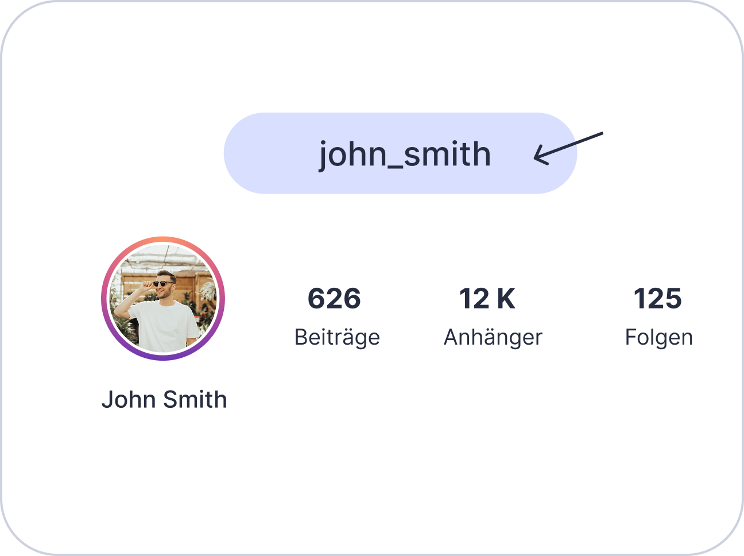Click the Folgen label
Image resolution: width=744 pixels, height=556 pixels.
(x=658, y=337)
